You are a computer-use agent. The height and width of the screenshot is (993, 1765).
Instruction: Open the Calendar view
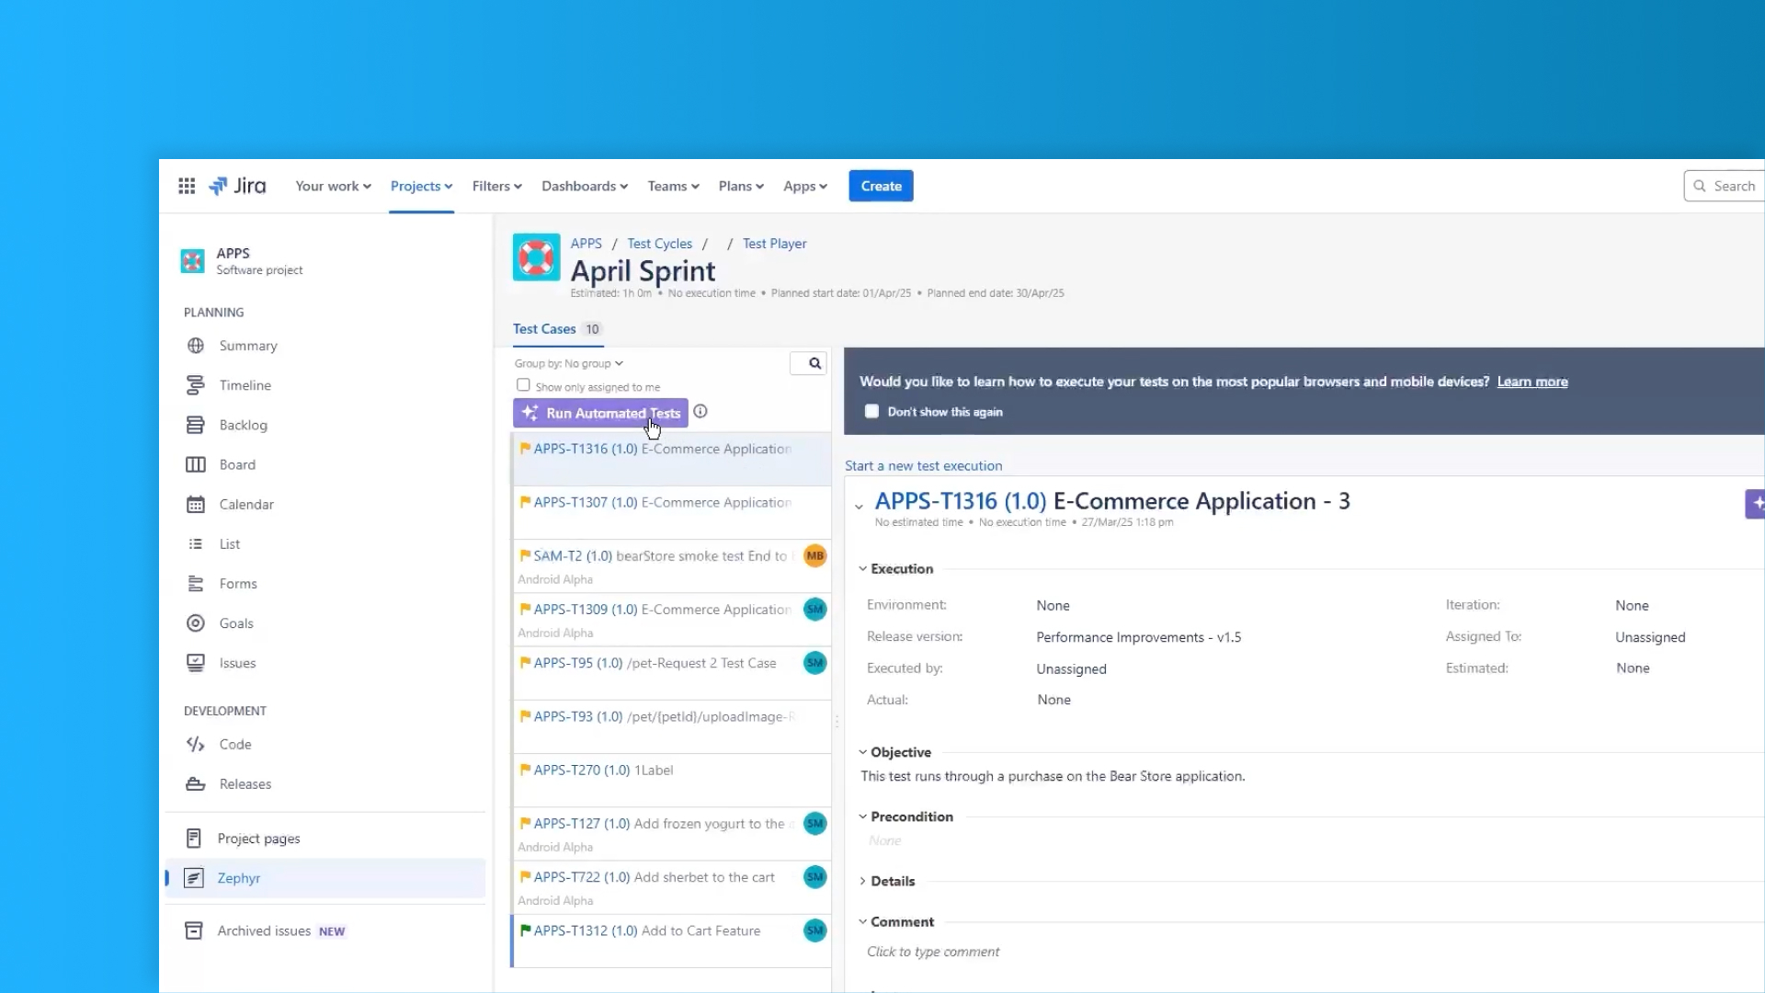coord(246,504)
